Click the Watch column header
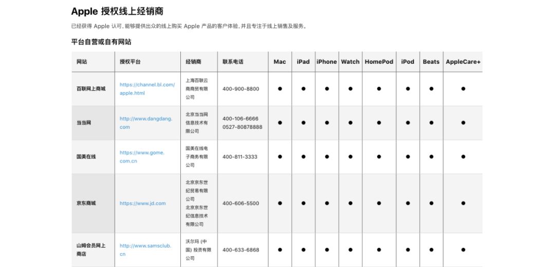Image resolution: width=555 pixels, height=267 pixels. (350, 62)
